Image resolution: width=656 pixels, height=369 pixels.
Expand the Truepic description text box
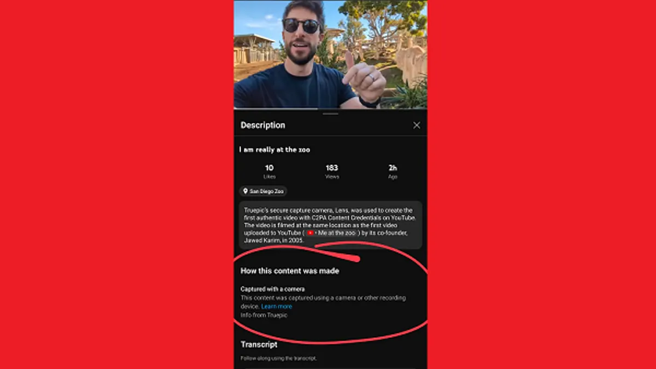(331, 225)
